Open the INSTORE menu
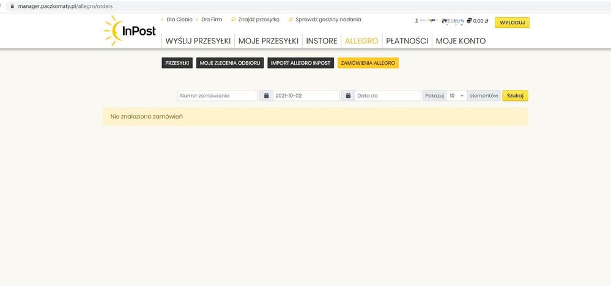Viewport: 611px width, 286px height. (x=322, y=41)
